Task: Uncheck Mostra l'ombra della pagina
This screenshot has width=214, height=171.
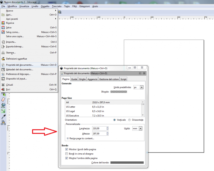Action: pyautogui.click(x=67, y=158)
